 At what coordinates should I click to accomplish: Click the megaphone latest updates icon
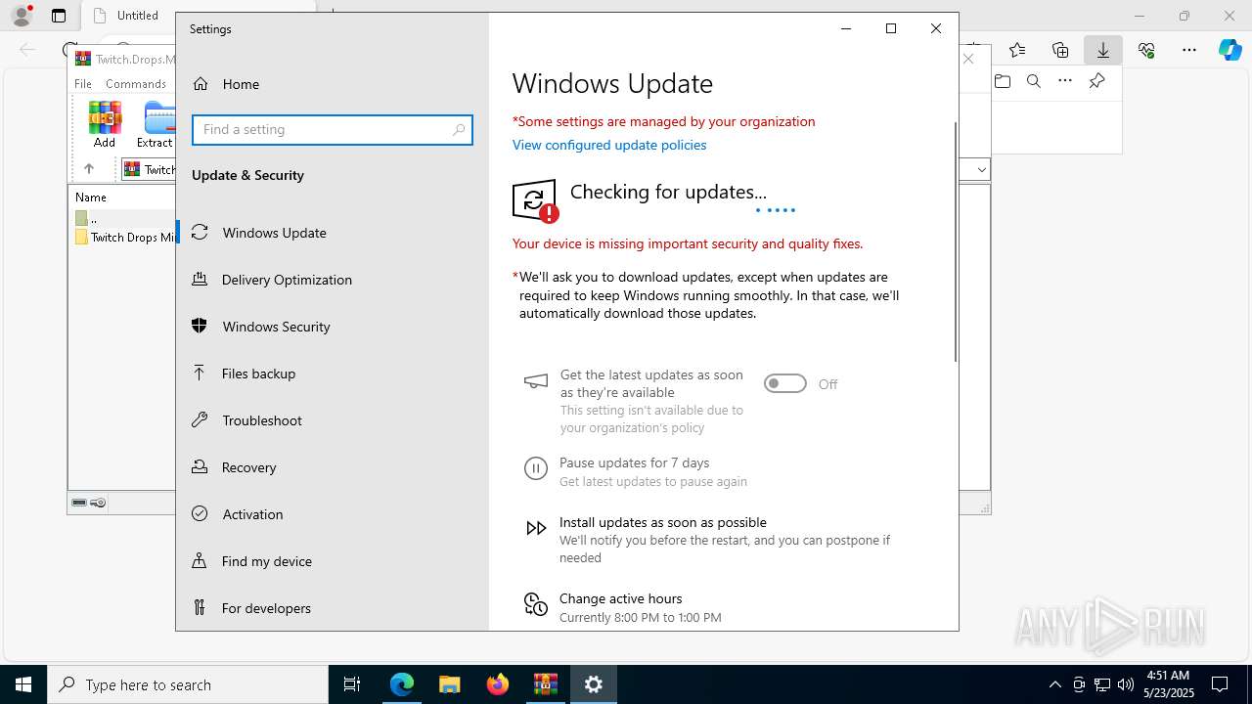pyautogui.click(x=536, y=381)
